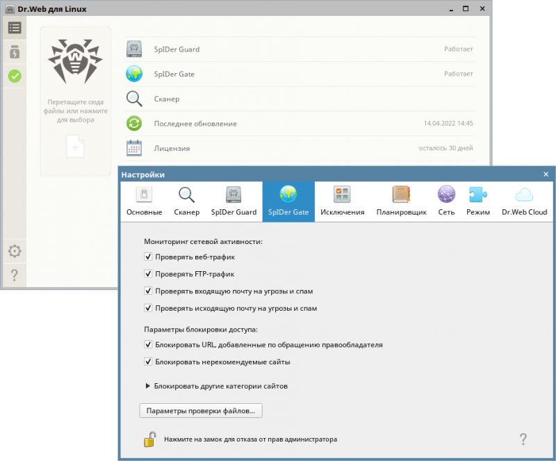The width and height of the screenshot is (556, 461).
Task: Click the green update arrows icon
Action: (134, 124)
